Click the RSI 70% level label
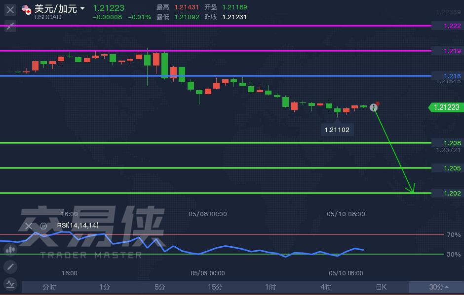This screenshot has height=295, width=464. [453, 235]
